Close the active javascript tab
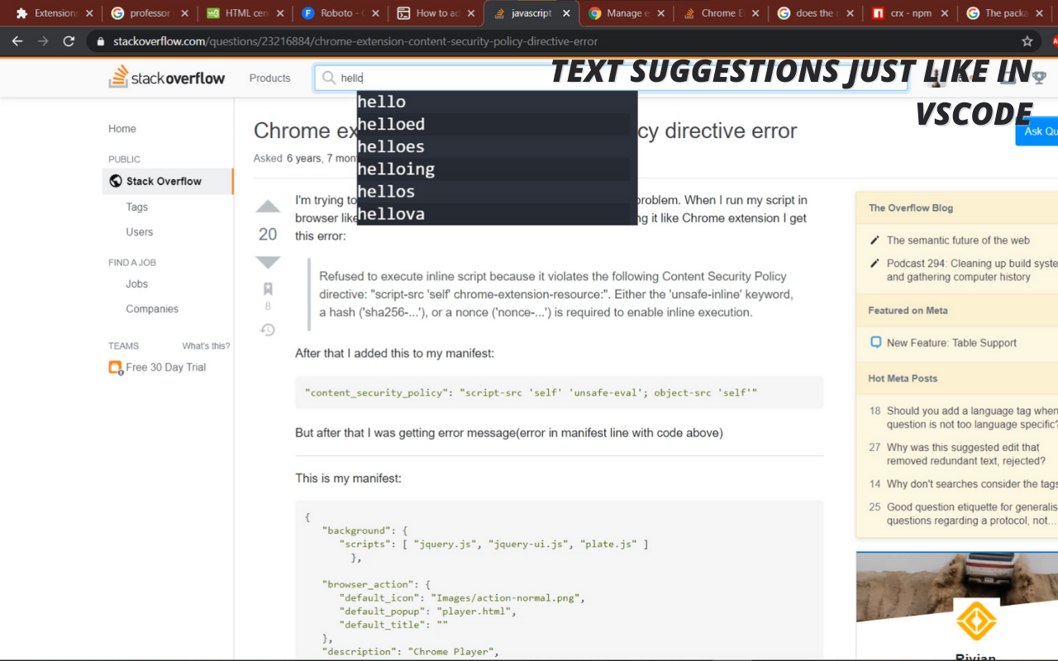1058x661 pixels. click(x=566, y=13)
